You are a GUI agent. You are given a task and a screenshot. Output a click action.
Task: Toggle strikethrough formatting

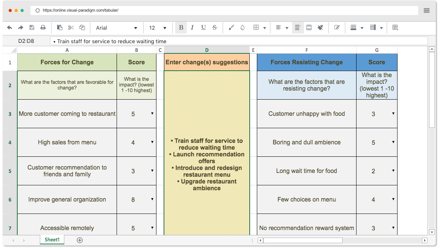pos(215,27)
